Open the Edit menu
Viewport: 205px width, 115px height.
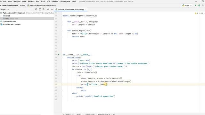tap(5, 1)
